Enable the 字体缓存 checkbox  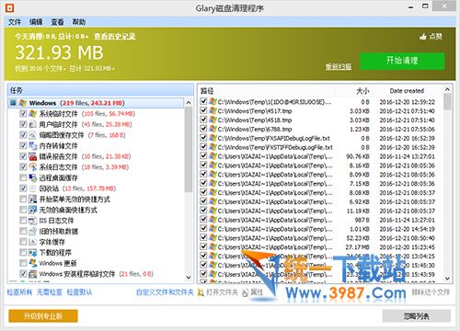pyautogui.click(x=23, y=242)
